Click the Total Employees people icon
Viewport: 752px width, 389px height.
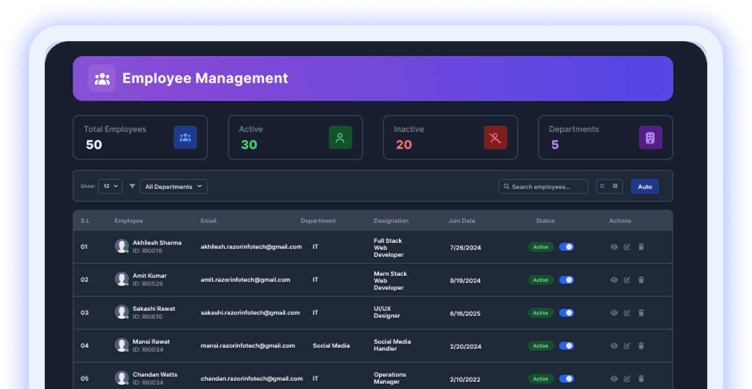click(x=185, y=138)
